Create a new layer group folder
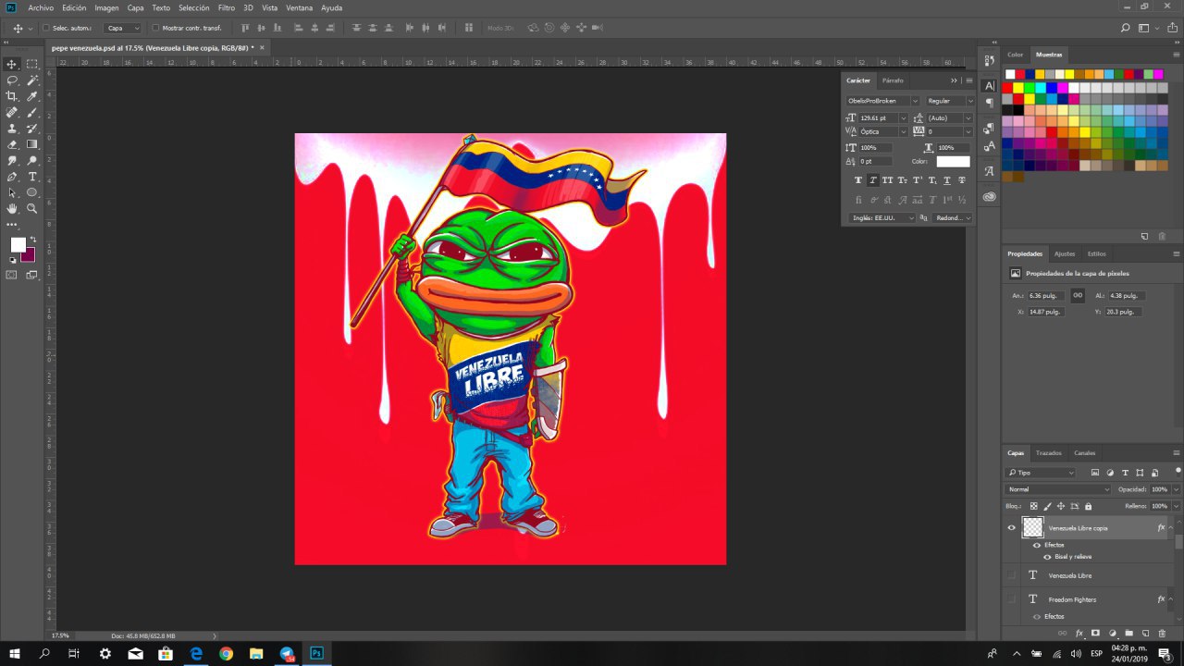This screenshot has height=666, width=1184. [1128, 634]
